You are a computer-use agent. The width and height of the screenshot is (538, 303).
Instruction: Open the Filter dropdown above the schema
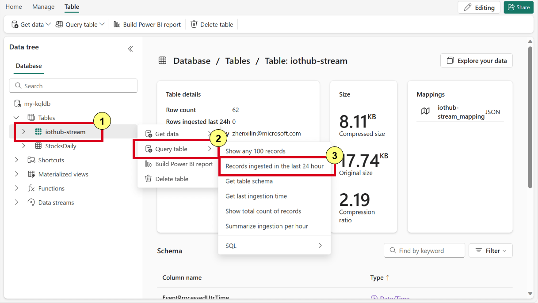pyautogui.click(x=490, y=250)
